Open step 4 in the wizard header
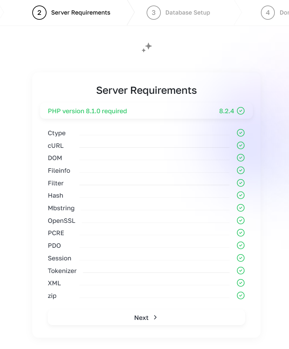 point(275,13)
